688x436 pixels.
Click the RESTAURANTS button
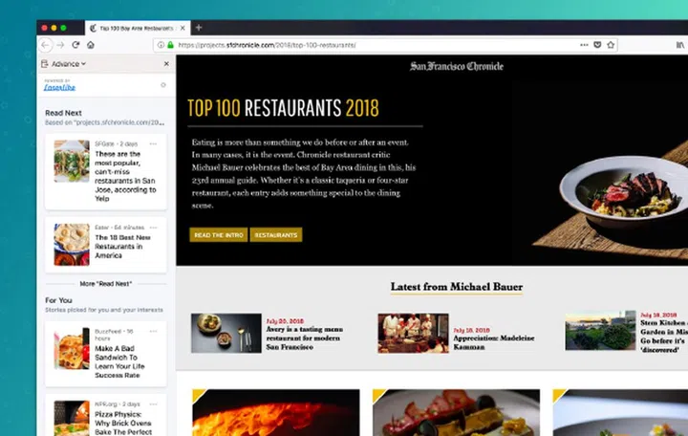point(276,234)
